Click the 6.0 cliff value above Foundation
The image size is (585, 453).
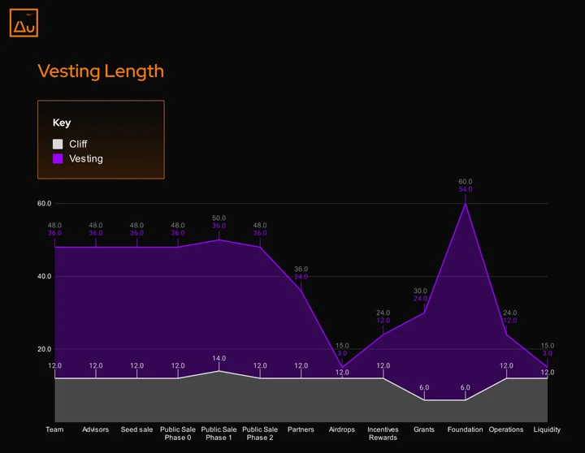[466, 387]
